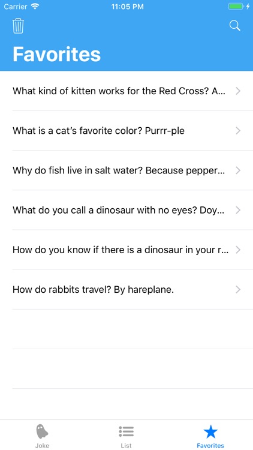
Task: Tap the trash can delete icon
Action: pyautogui.click(x=18, y=26)
